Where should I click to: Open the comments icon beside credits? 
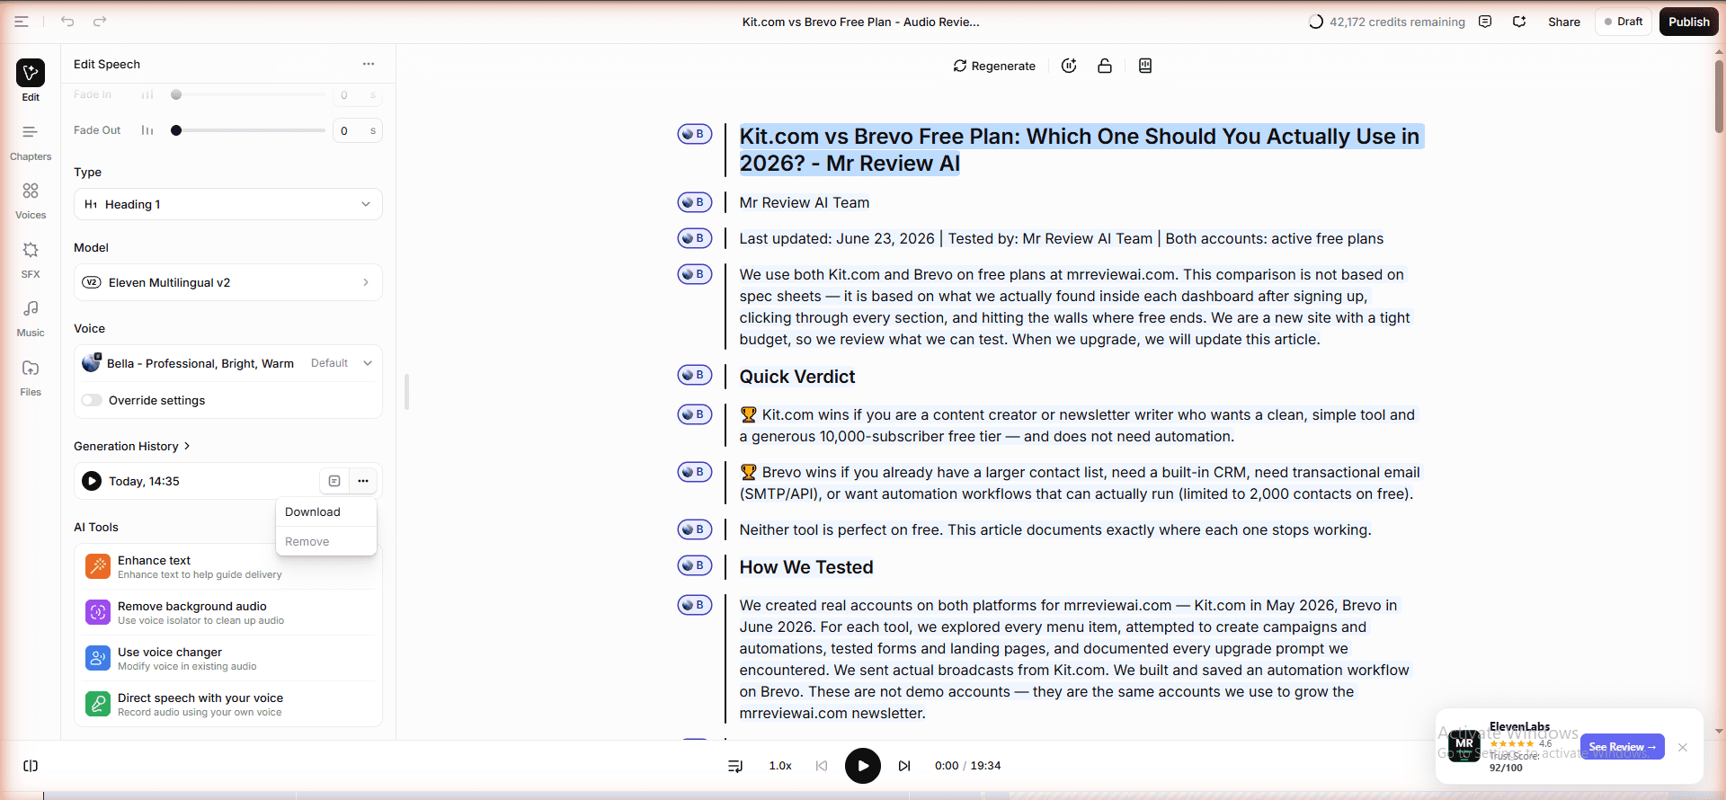tap(1485, 22)
